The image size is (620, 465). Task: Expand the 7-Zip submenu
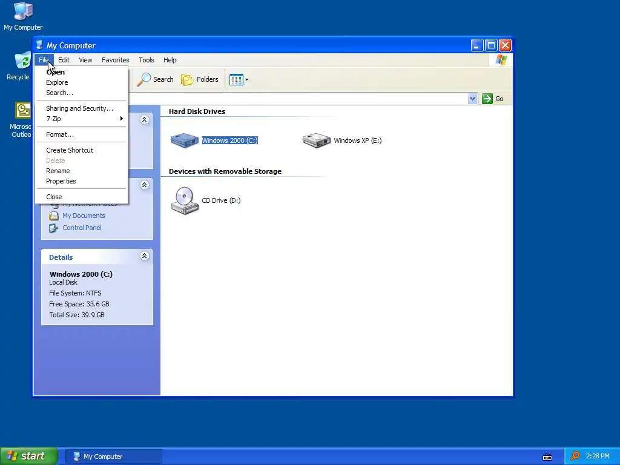coord(82,119)
